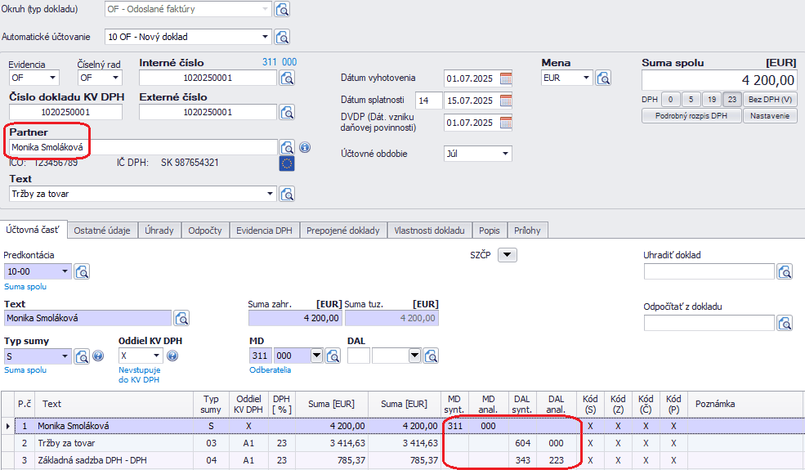Click help icon next to Oddiel KV DPH

[172, 356]
